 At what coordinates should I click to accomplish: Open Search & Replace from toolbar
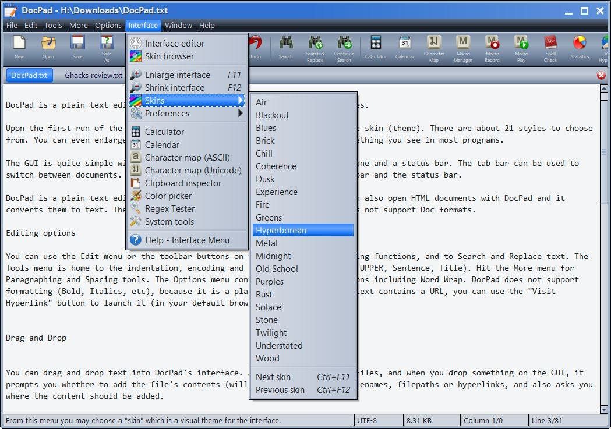(x=315, y=48)
